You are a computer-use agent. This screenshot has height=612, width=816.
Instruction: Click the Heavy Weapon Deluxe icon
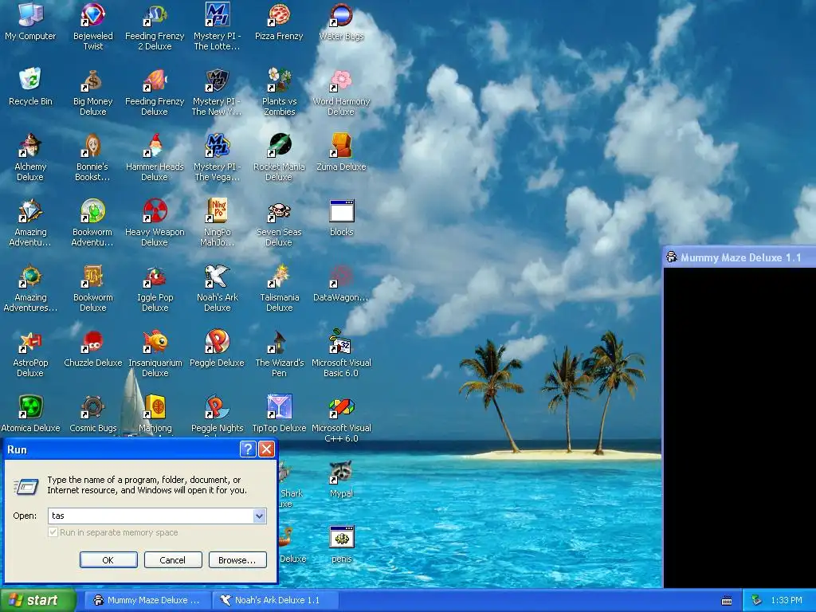coord(155,223)
